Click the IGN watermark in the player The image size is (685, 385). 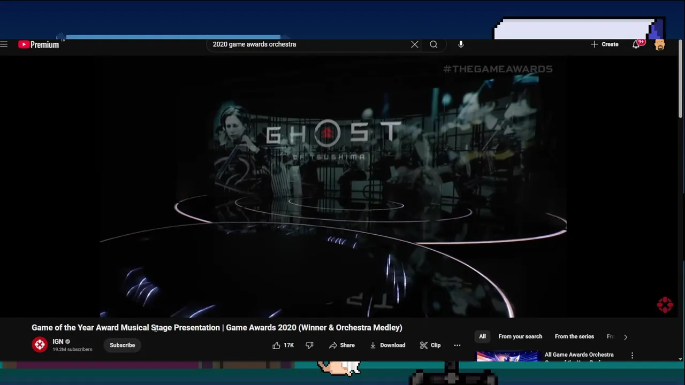point(665,305)
